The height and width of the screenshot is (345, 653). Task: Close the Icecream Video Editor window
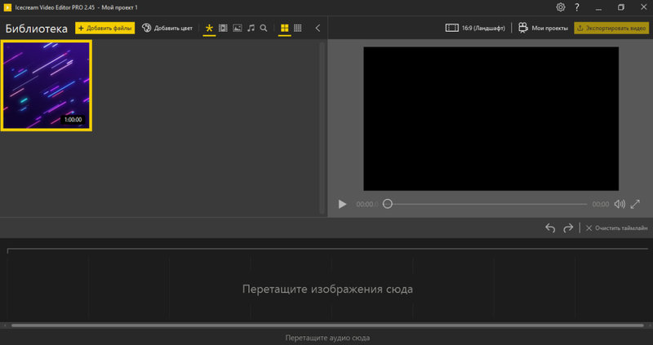coord(643,7)
